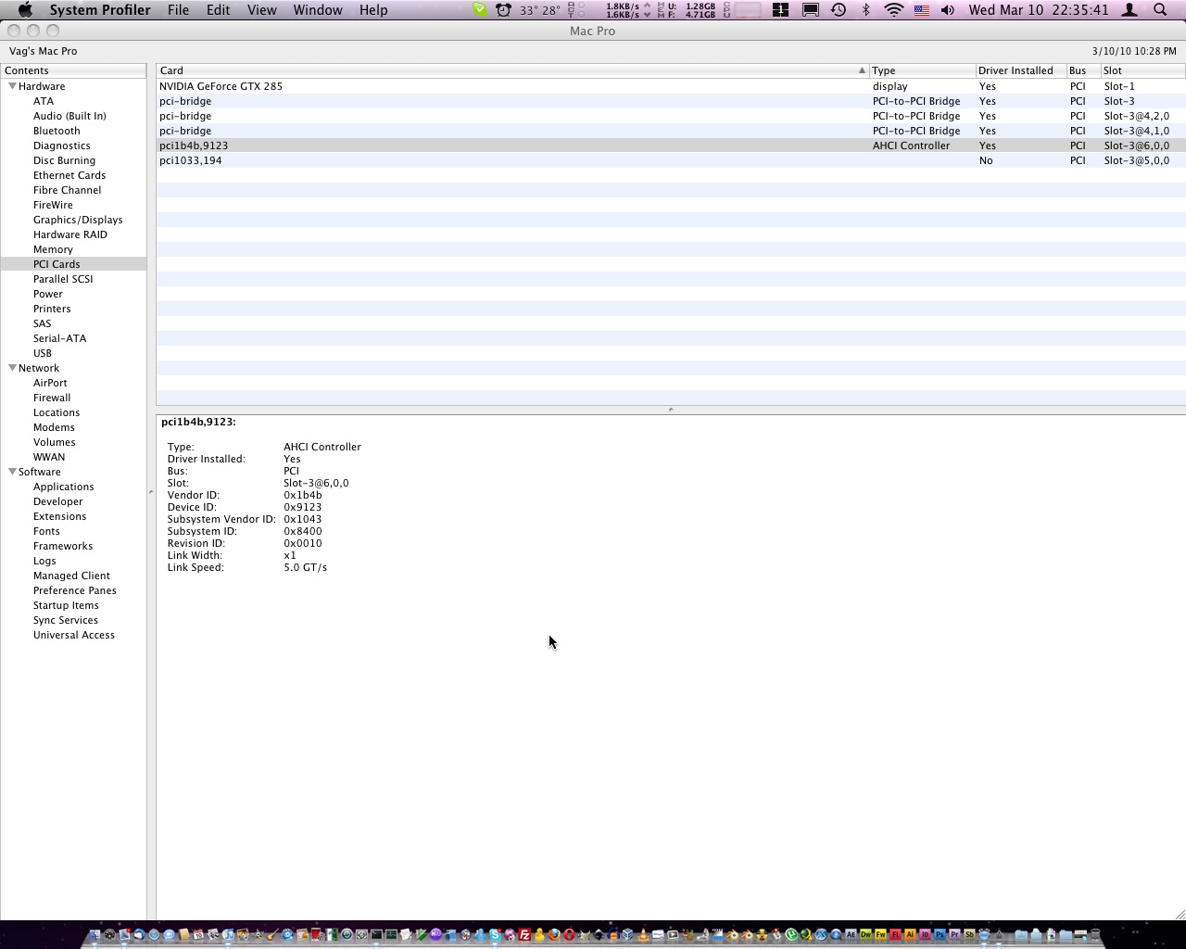Open Firewall under Network

[52, 398]
